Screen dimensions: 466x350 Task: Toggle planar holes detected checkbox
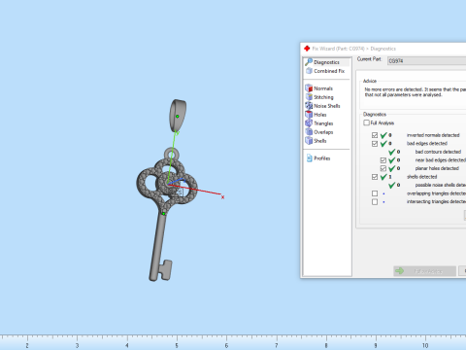point(383,168)
